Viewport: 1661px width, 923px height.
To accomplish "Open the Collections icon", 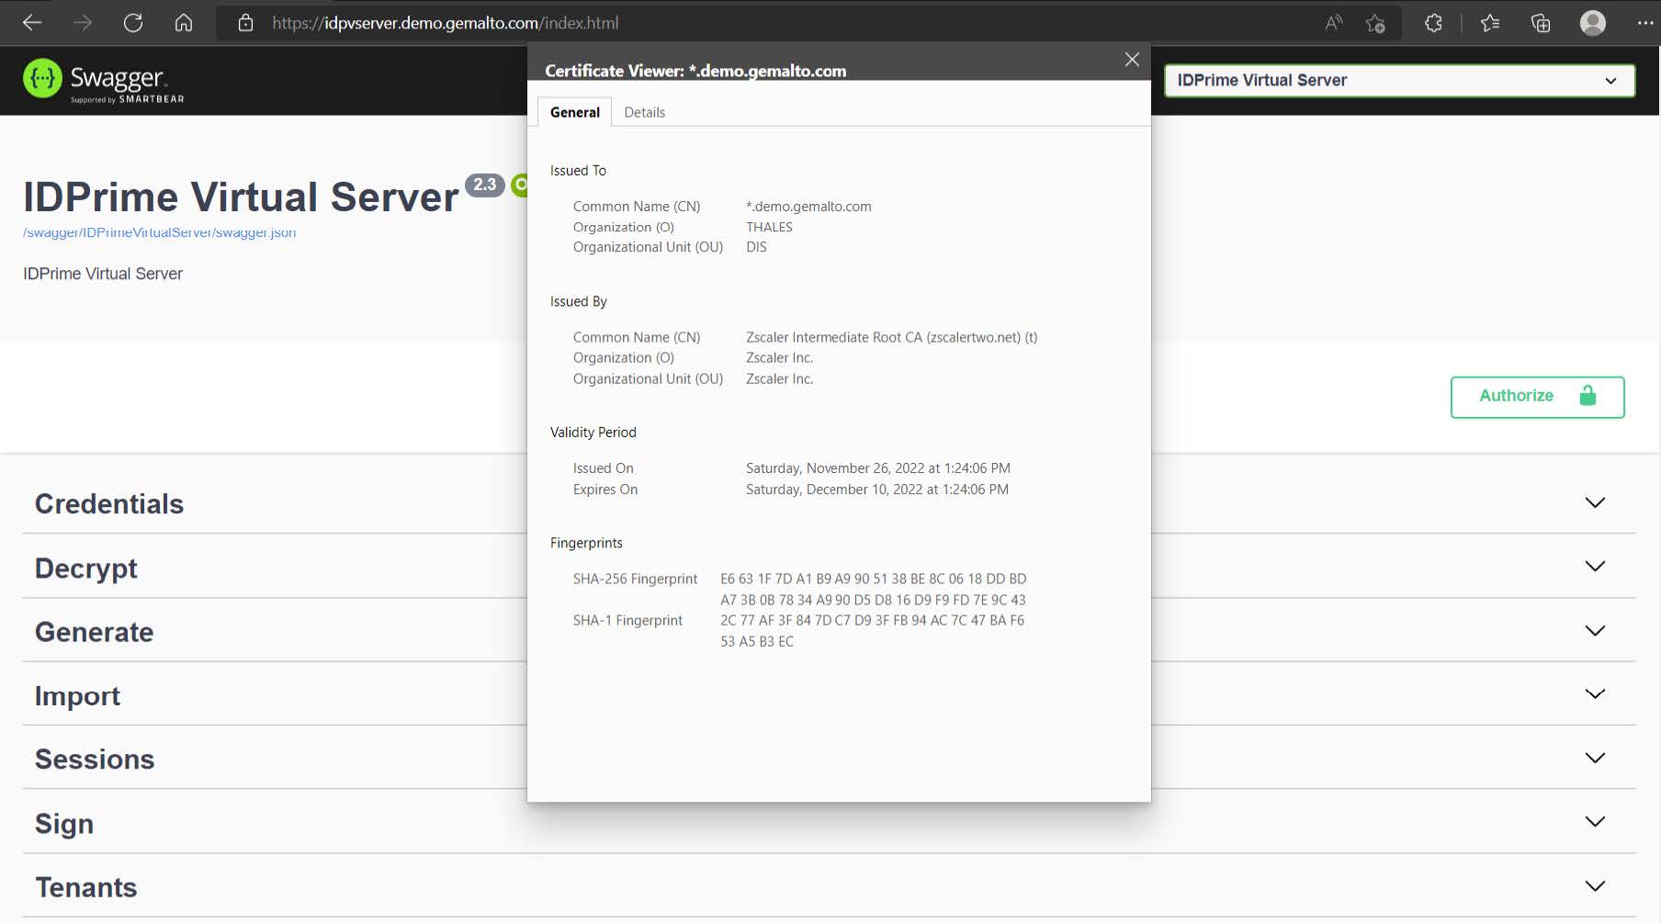I will tap(1541, 23).
